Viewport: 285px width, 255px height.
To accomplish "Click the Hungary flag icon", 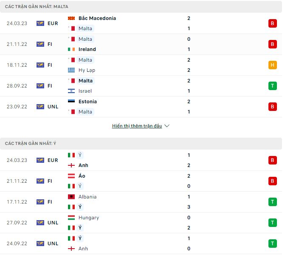I will (x=71, y=218).
